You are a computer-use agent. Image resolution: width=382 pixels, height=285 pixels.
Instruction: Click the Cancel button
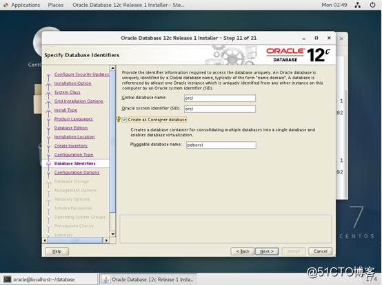pos(321,251)
